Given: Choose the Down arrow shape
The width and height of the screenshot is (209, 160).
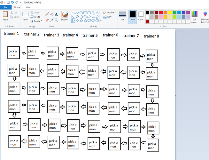Looking at the screenshot, I should point(73,21).
